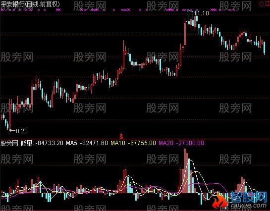The width and height of the screenshot is (270, 211).
Task: Click the 股旁网 indicator name before 能量
Action: click(x=9, y=143)
